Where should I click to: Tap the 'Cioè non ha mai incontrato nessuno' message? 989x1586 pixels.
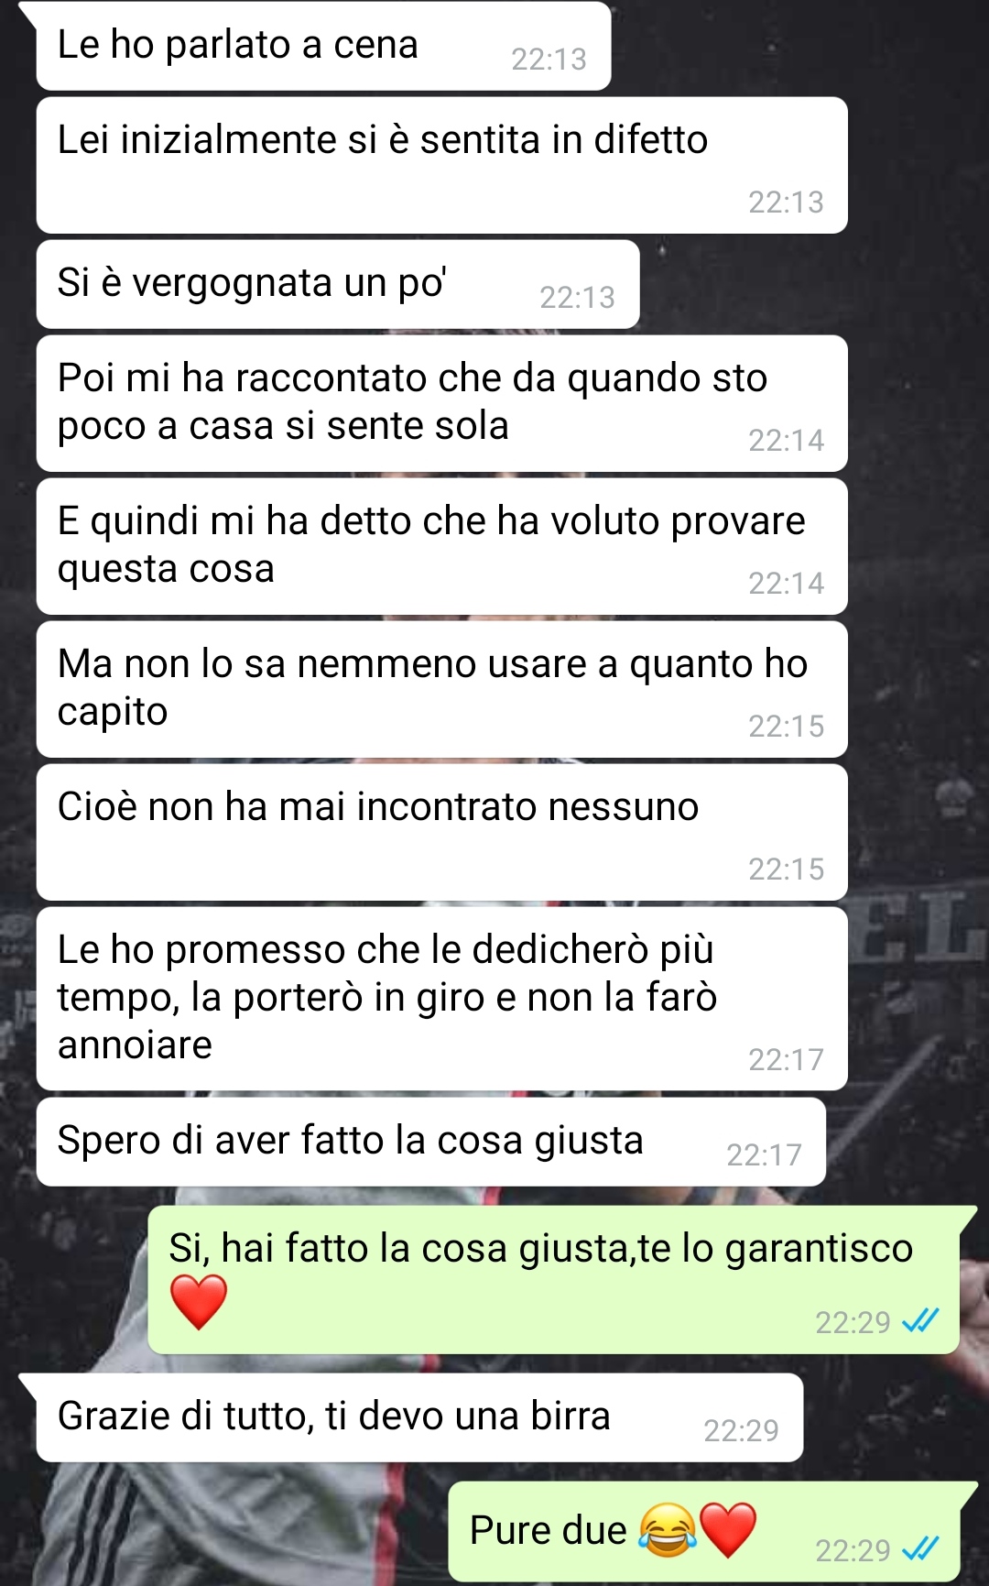point(441,832)
